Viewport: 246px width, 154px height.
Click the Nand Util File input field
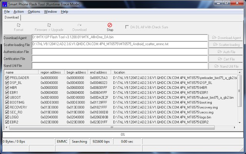tap(120, 66)
